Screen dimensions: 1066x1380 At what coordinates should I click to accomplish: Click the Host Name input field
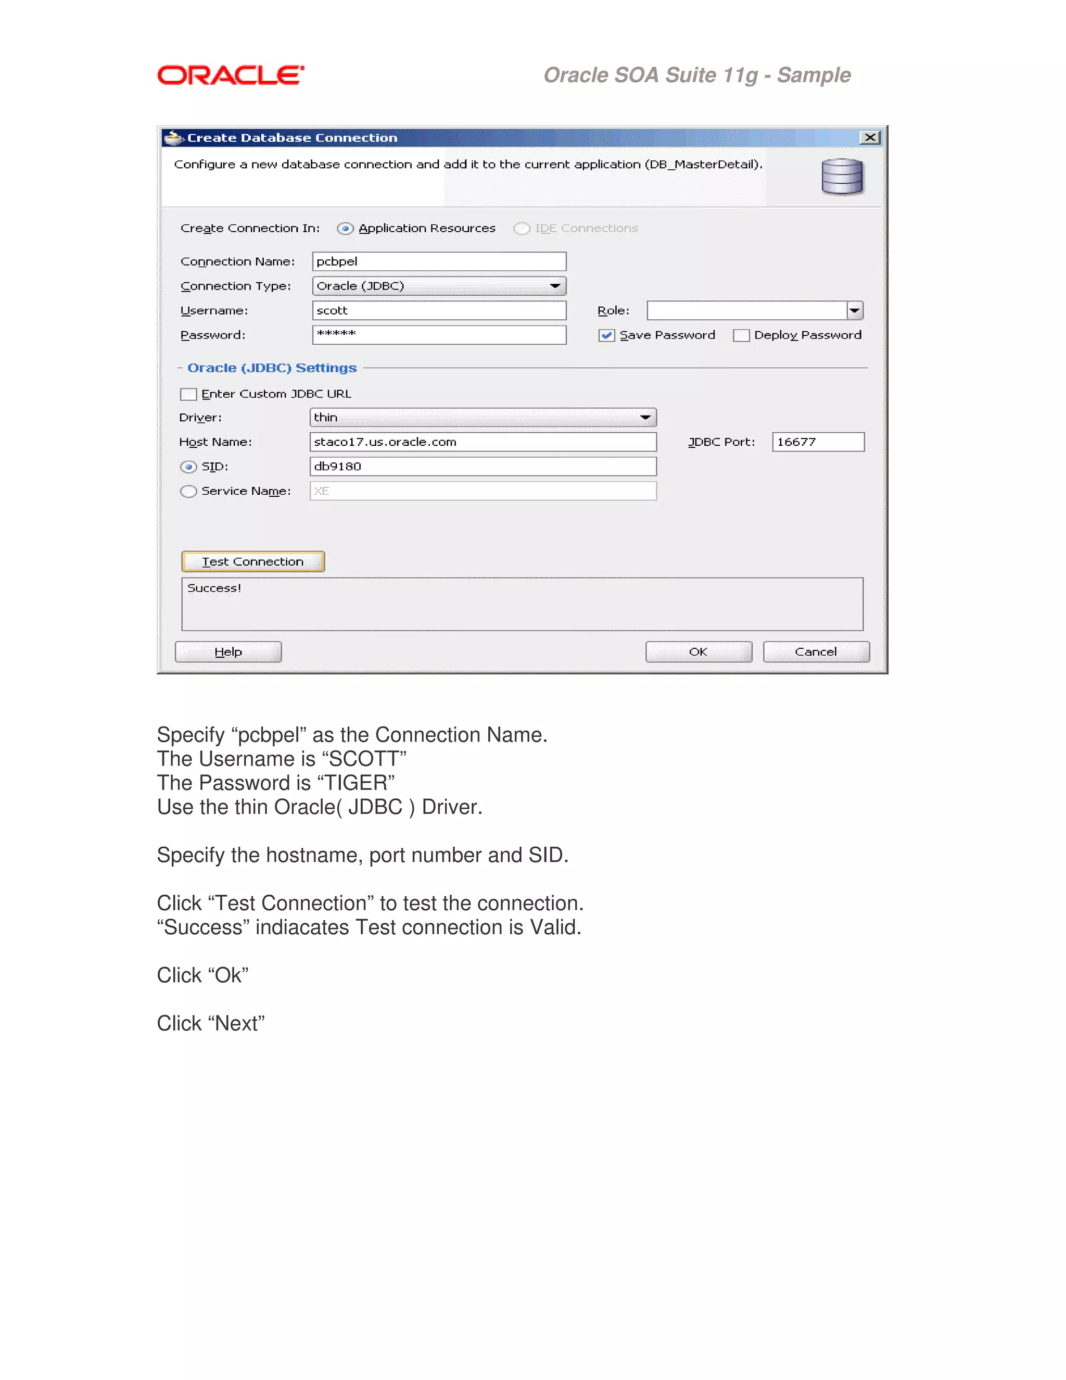click(x=483, y=442)
